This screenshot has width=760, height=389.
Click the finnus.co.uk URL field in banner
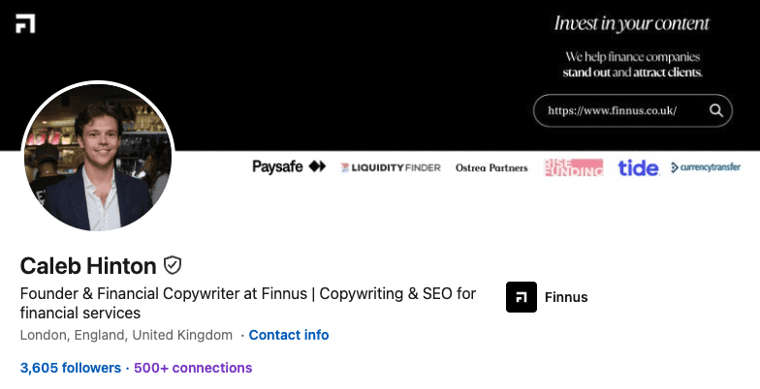pos(612,110)
